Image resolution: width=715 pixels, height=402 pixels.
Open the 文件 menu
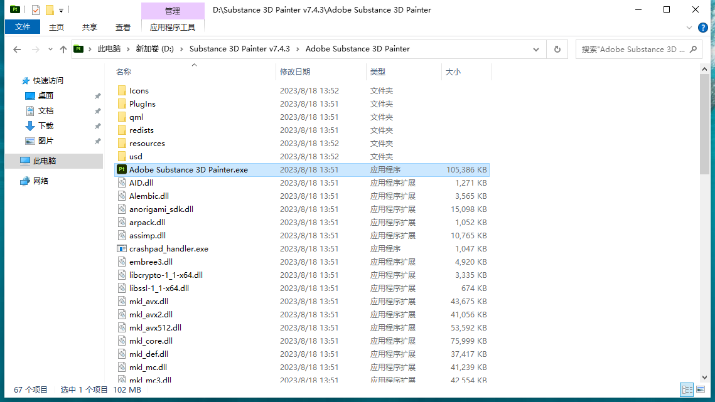[x=23, y=27]
